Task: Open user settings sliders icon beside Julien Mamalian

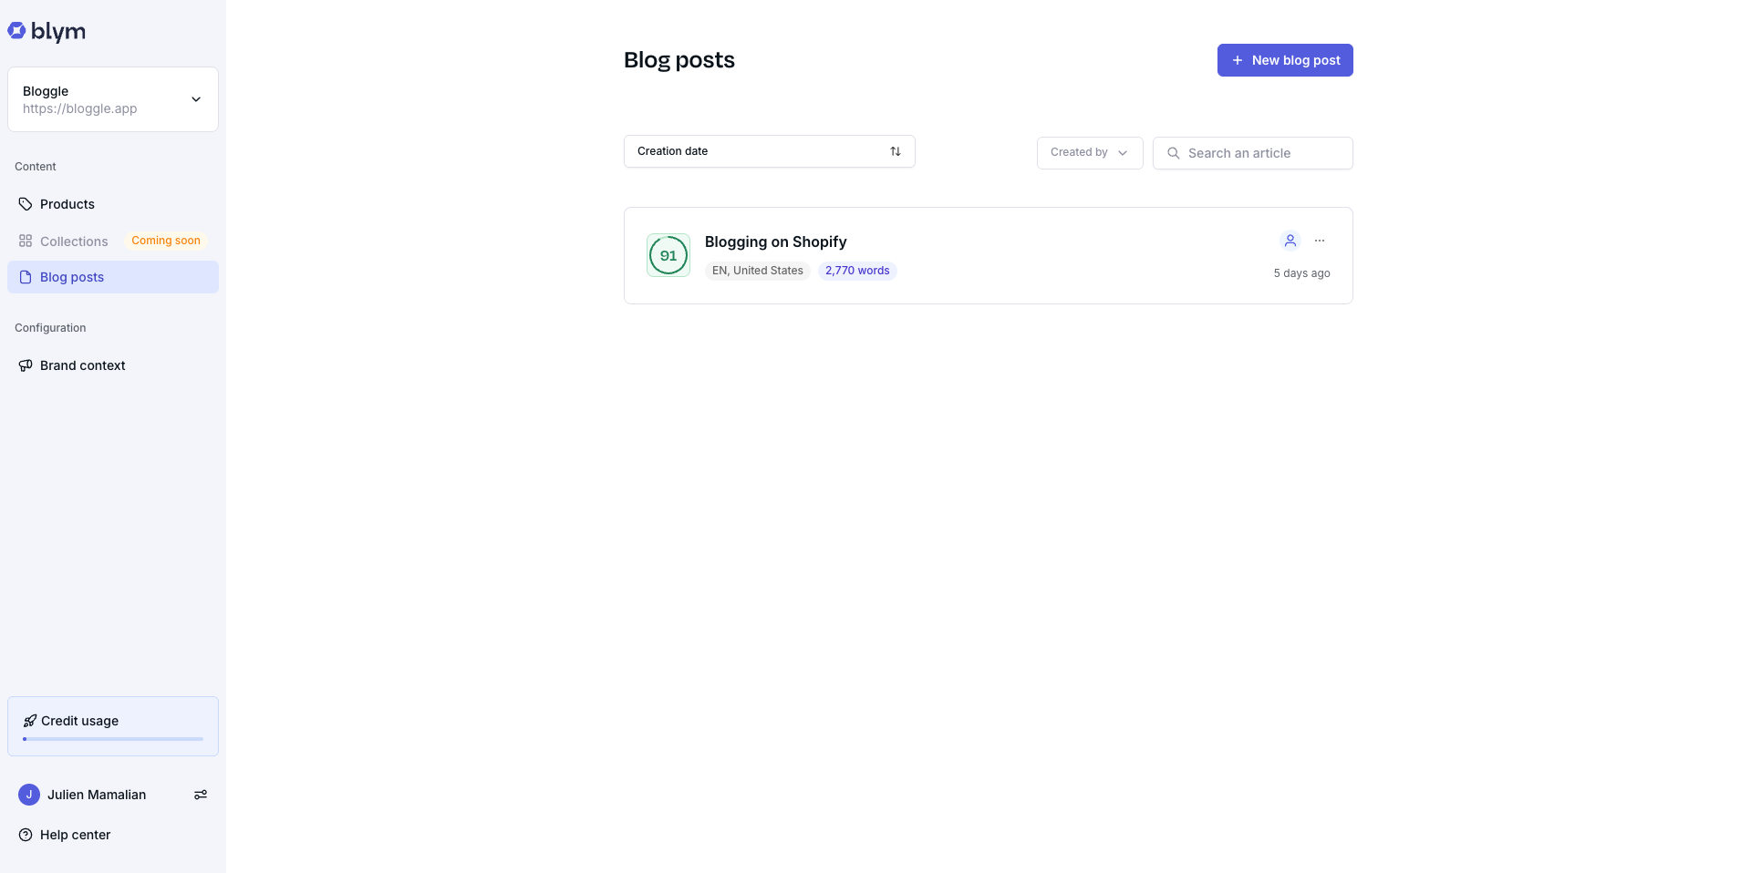Action: tap(201, 795)
